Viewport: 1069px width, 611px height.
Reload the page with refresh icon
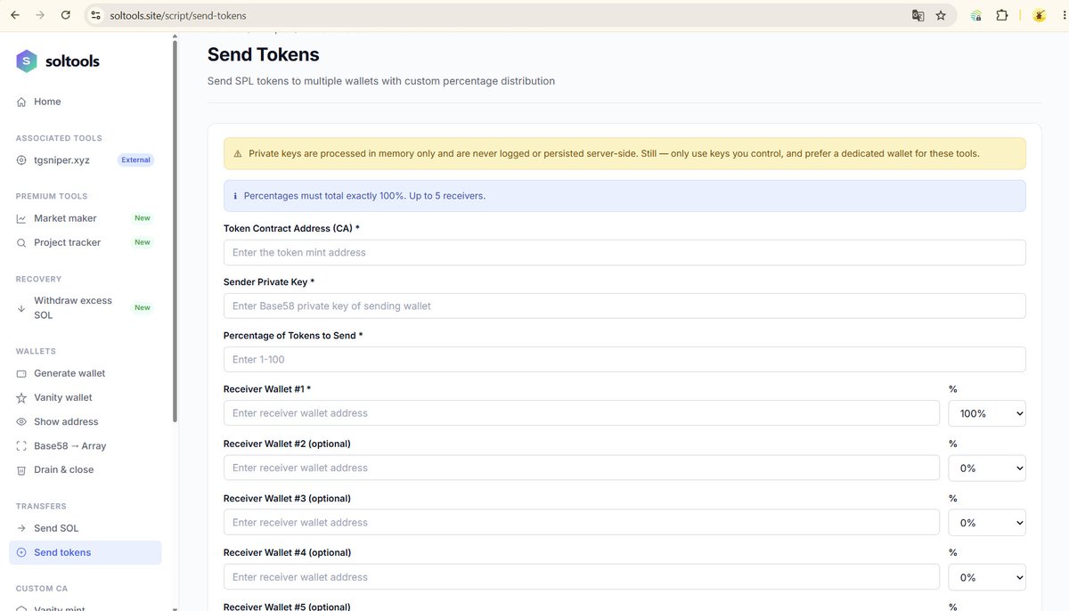pos(66,15)
